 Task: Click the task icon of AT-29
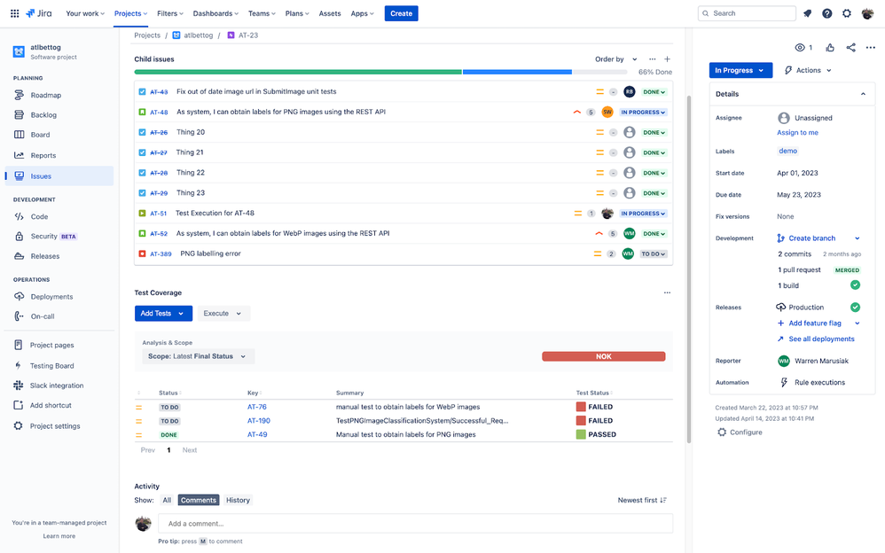pyautogui.click(x=142, y=193)
